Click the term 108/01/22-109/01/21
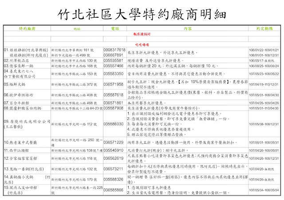 [264, 50]
